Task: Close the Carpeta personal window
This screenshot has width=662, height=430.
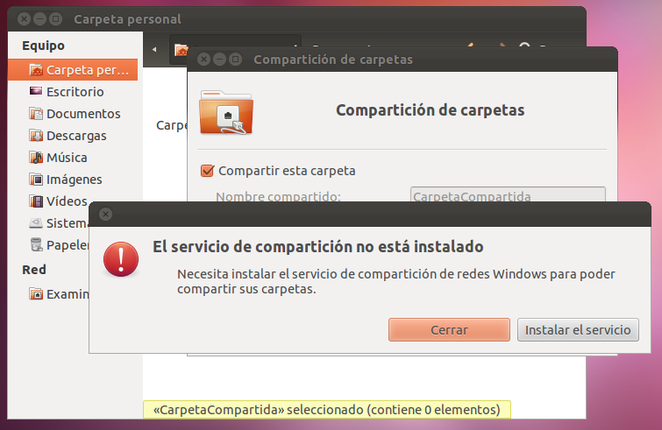Action: pos(24,19)
